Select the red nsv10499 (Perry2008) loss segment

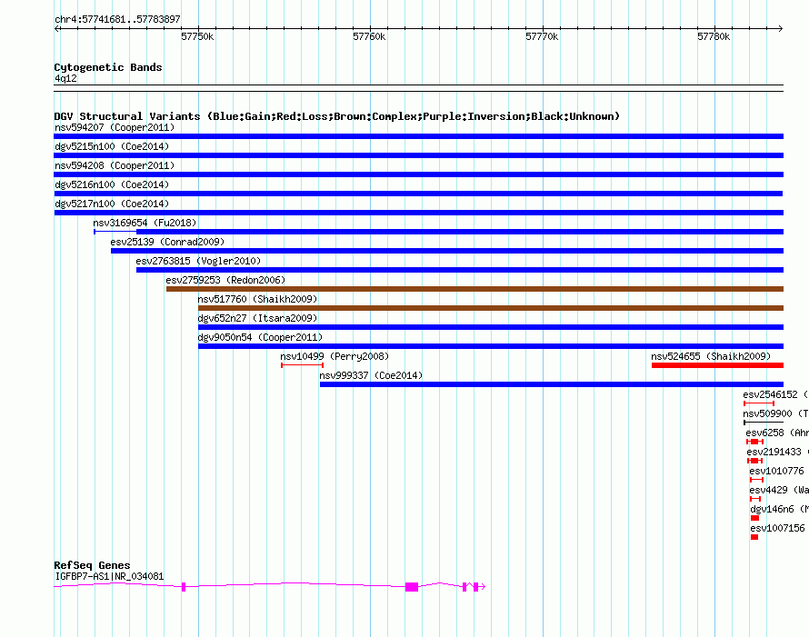[x=303, y=365]
